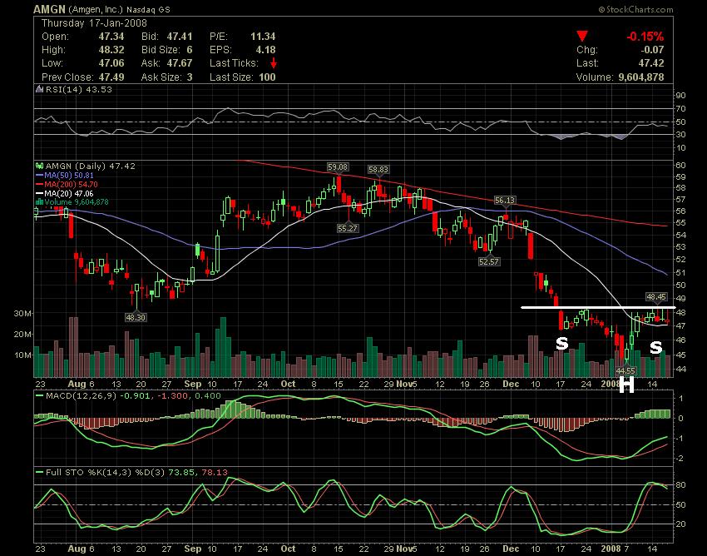Image resolution: width=707 pixels, height=556 pixels.
Task: Click the 55.27 trough price label
Action: point(348,228)
